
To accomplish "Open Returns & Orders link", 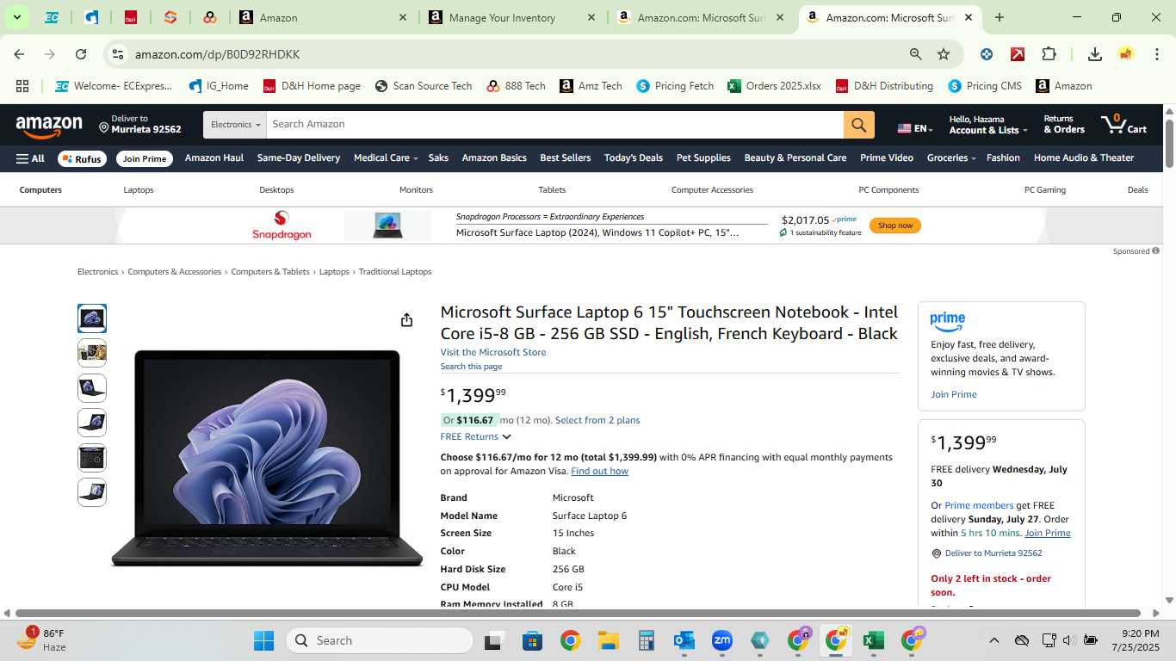I will (x=1064, y=125).
